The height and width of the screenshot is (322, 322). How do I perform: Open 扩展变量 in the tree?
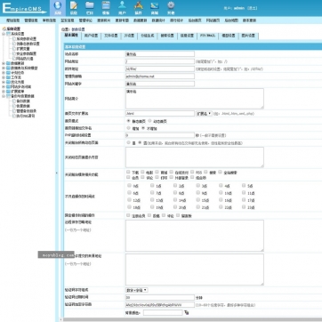click(x=22, y=49)
